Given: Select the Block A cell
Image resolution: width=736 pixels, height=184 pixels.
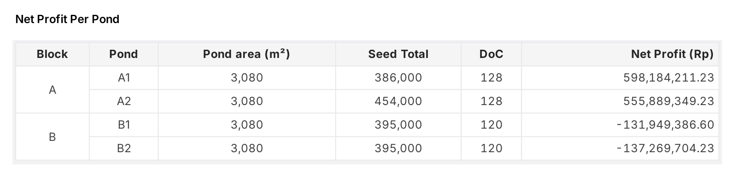Looking at the screenshot, I should coord(52,90).
